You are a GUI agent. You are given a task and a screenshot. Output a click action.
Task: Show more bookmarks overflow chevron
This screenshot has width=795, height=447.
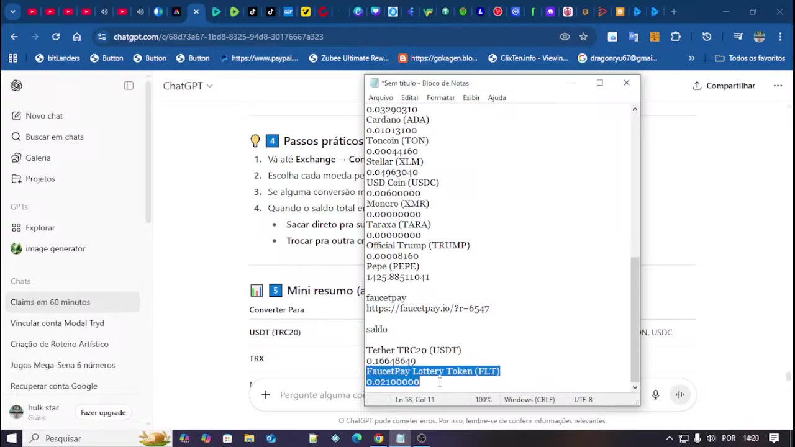tap(691, 58)
